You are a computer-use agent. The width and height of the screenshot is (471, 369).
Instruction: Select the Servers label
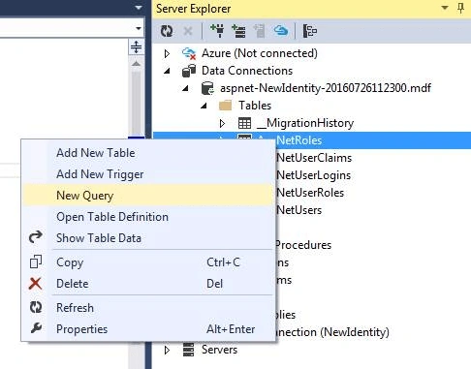click(219, 350)
